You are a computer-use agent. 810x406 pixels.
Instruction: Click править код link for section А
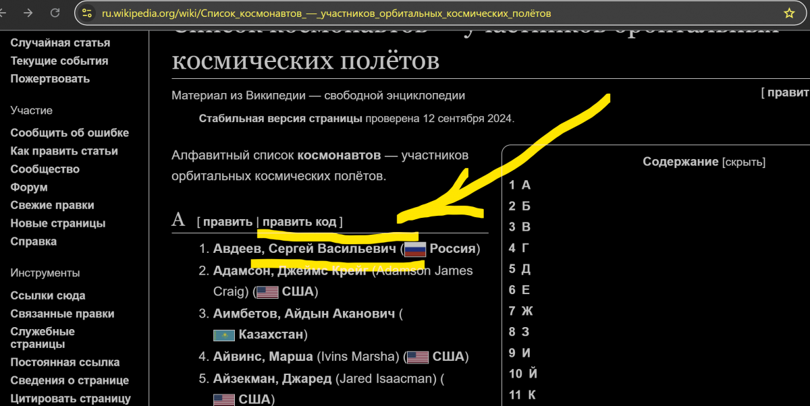(299, 221)
